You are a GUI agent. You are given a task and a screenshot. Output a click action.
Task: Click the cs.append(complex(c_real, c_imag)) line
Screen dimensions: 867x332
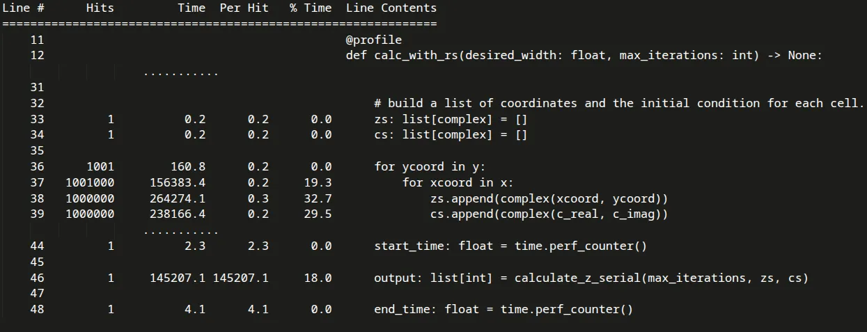(549, 214)
